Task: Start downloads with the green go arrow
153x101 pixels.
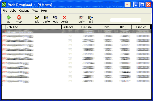Action: tap(8, 17)
